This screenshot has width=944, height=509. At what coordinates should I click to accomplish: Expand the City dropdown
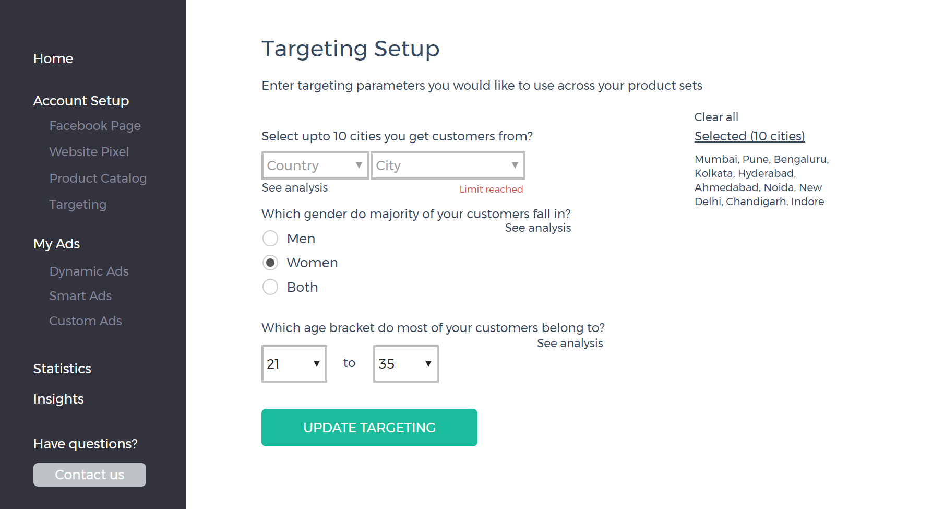click(447, 165)
